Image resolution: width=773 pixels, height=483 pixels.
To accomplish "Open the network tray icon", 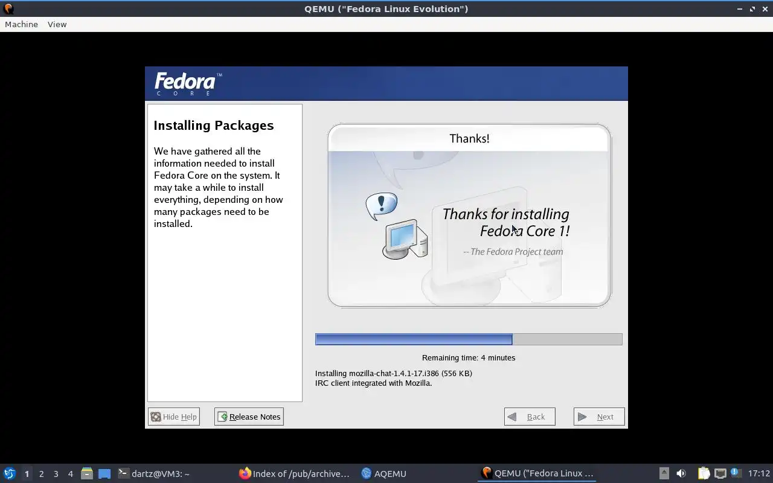I will pos(720,473).
